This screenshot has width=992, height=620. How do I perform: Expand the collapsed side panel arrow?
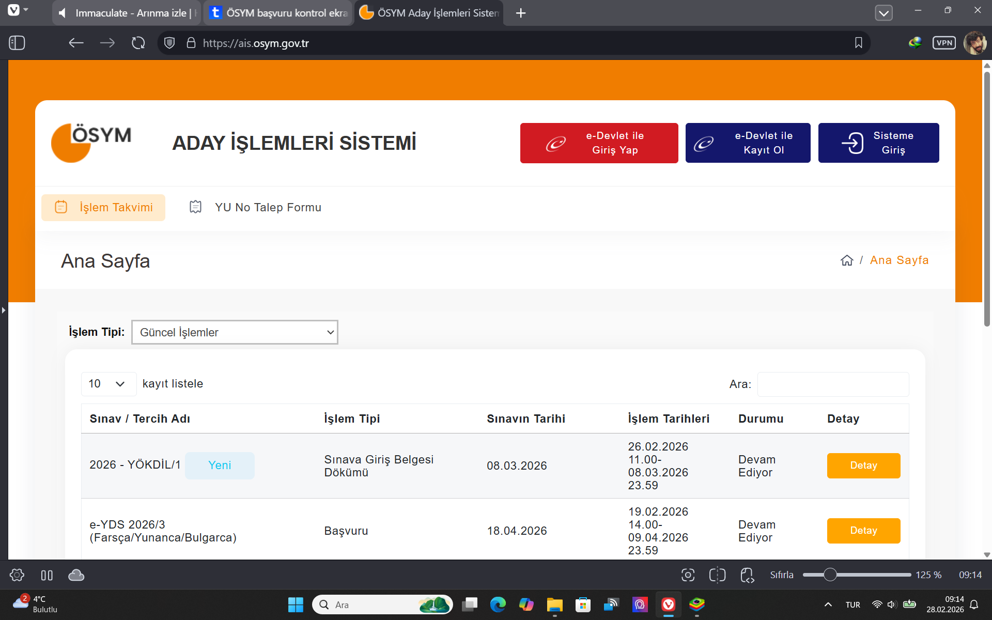tap(4, 310)
